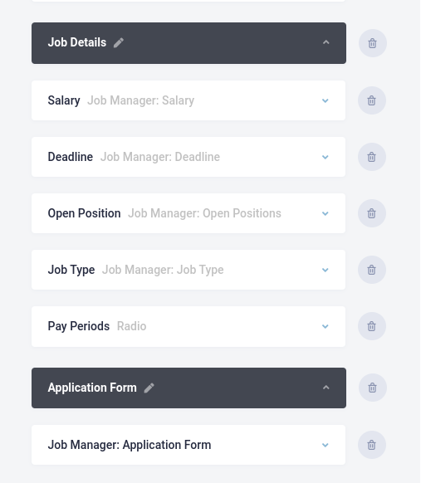This screenshot has width=421, height=483.
Task: Delete the Open Position field
Action: pos(372,213)
